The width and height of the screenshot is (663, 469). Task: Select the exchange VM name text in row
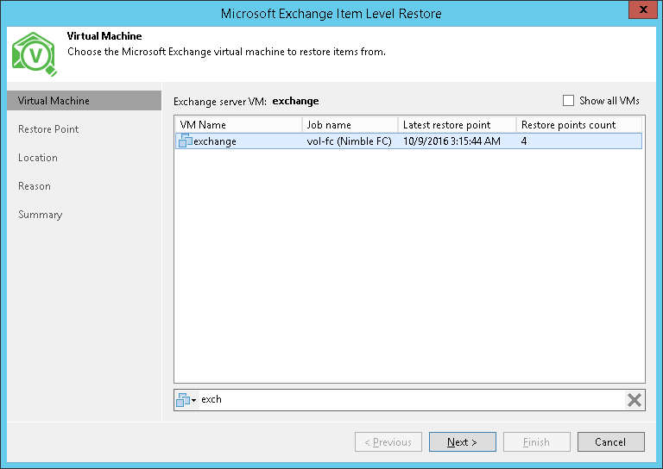click(215, 141)
